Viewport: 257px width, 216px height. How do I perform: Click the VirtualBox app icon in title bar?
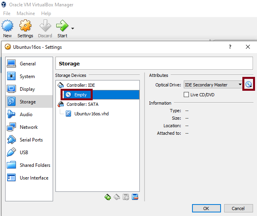[4, 5]
